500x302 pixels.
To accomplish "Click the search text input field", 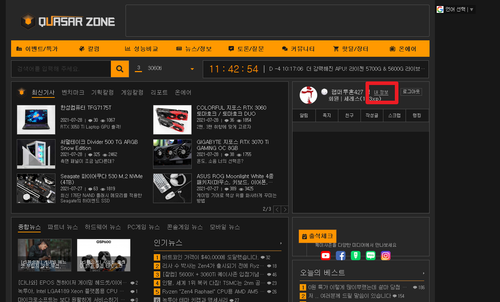I will (61, 69).
